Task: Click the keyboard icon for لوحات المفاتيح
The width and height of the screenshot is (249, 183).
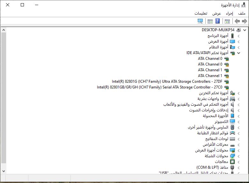Action: pos(232,139)
